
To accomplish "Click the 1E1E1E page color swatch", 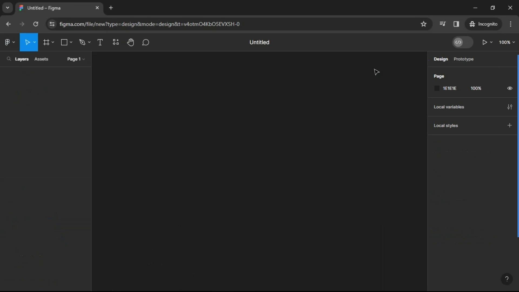I will [x=437, y=88].
